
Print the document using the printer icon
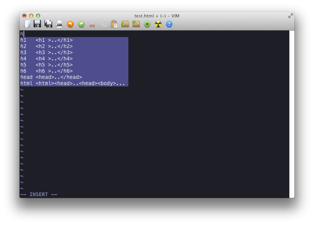59,24
